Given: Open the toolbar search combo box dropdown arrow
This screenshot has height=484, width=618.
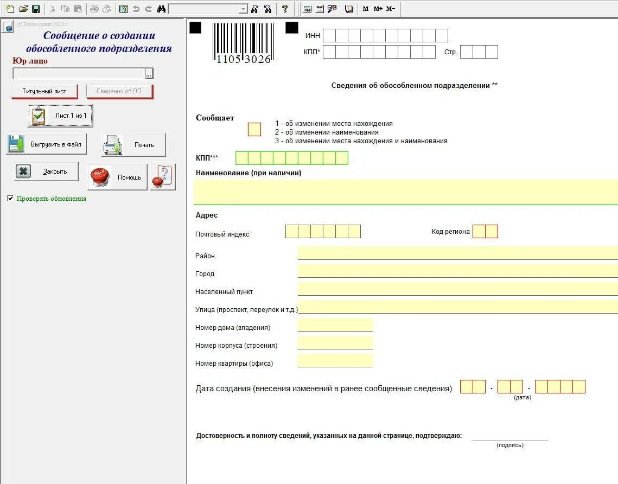Looking at the screenshot, I should point(243,9).
